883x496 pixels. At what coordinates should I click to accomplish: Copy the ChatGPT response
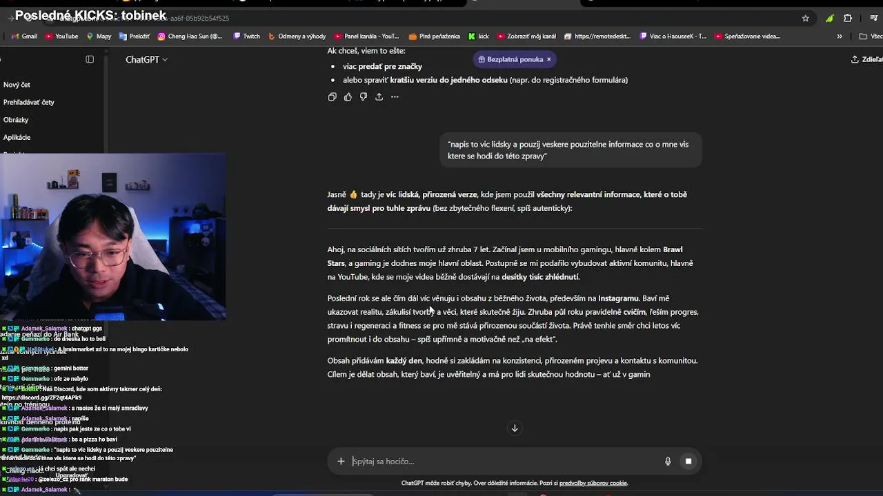pyautogui.click(x=333, y=97)
